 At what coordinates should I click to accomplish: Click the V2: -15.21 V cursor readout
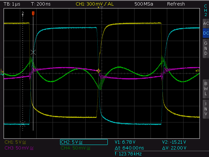tap(174, 142)
